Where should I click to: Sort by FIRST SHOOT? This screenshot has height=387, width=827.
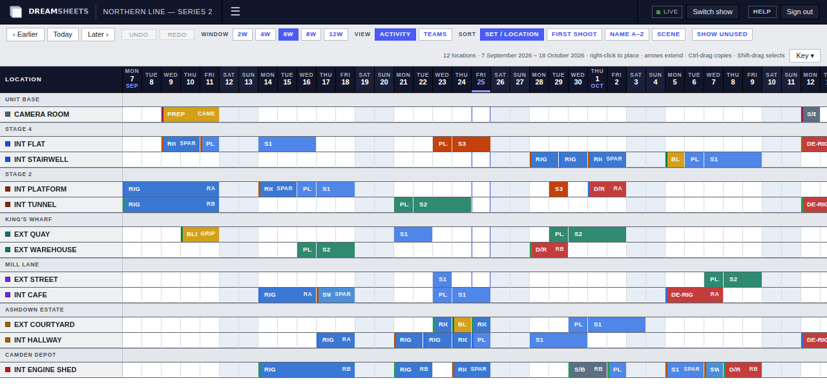[574, 34]
